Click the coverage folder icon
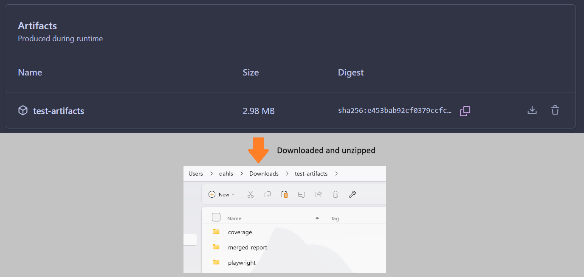 [216, 232]
